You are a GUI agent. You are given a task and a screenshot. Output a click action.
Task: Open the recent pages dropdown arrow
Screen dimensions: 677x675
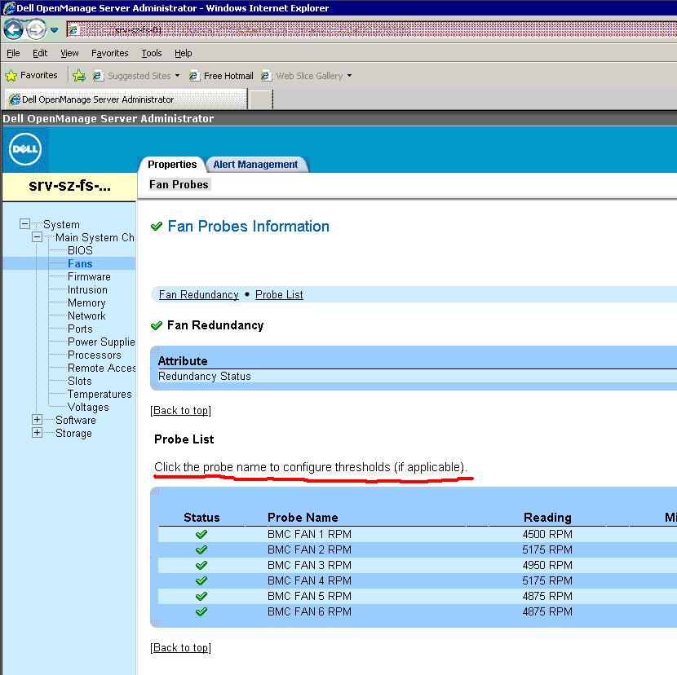point(55,30)
